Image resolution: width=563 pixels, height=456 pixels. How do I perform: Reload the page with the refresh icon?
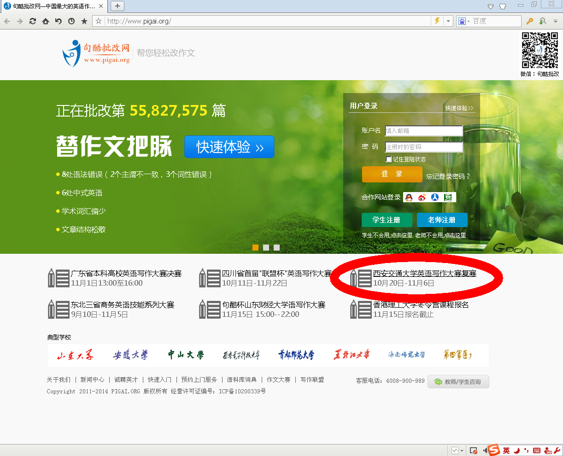[x=32, y=21]
